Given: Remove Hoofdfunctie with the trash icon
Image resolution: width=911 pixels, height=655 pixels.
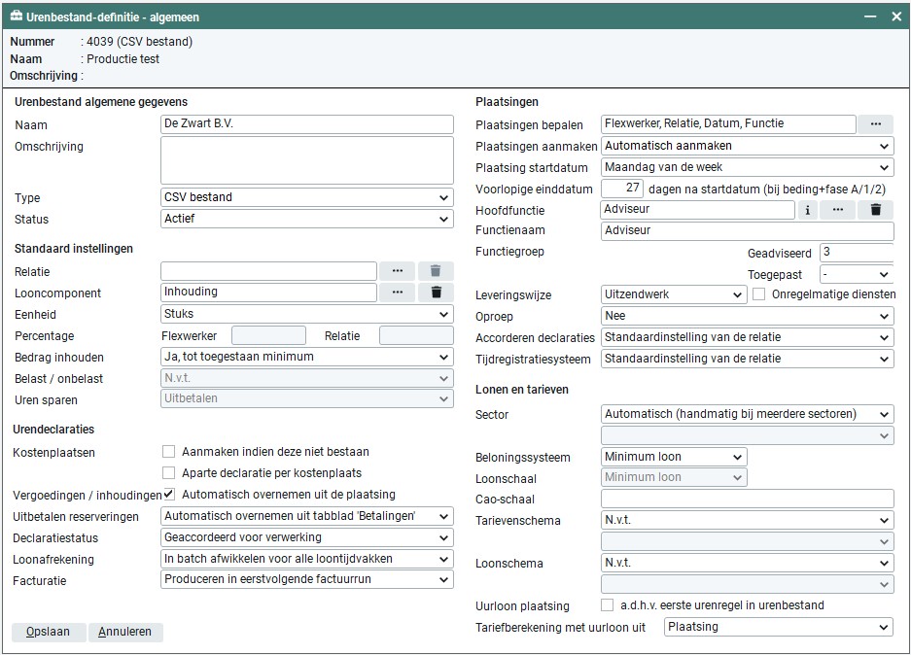Looking at the screenshot, I should (876, 210).
